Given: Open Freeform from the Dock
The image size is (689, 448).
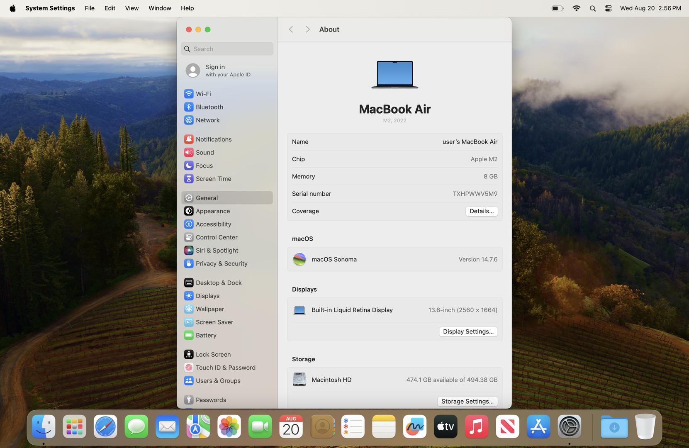Looking at the screenshot, I should (414, 426).
